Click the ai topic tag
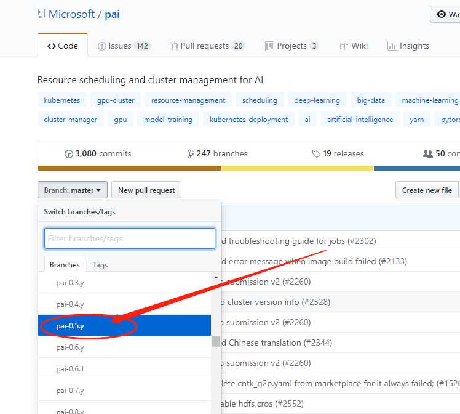460x414 pixels. [307, 120]
